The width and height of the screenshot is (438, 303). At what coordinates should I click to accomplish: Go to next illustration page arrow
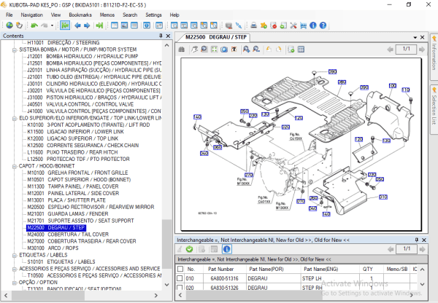(x=422, y=50)
